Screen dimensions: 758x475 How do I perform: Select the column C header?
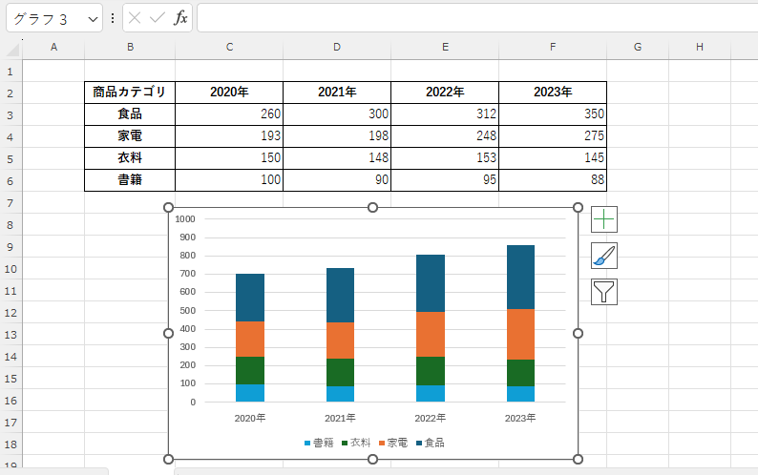click(229, 47)
